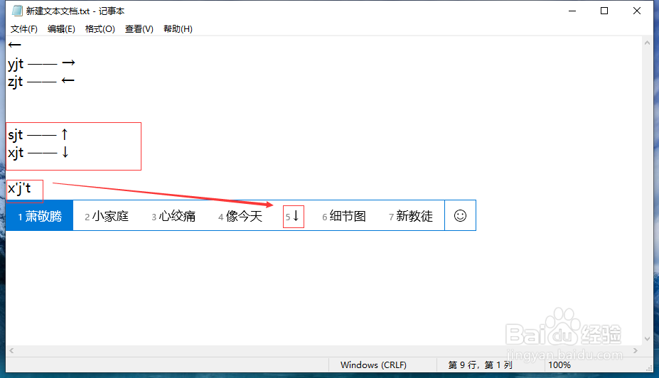Click horizontal scrollbar right arrow

[x=636, y=350]
